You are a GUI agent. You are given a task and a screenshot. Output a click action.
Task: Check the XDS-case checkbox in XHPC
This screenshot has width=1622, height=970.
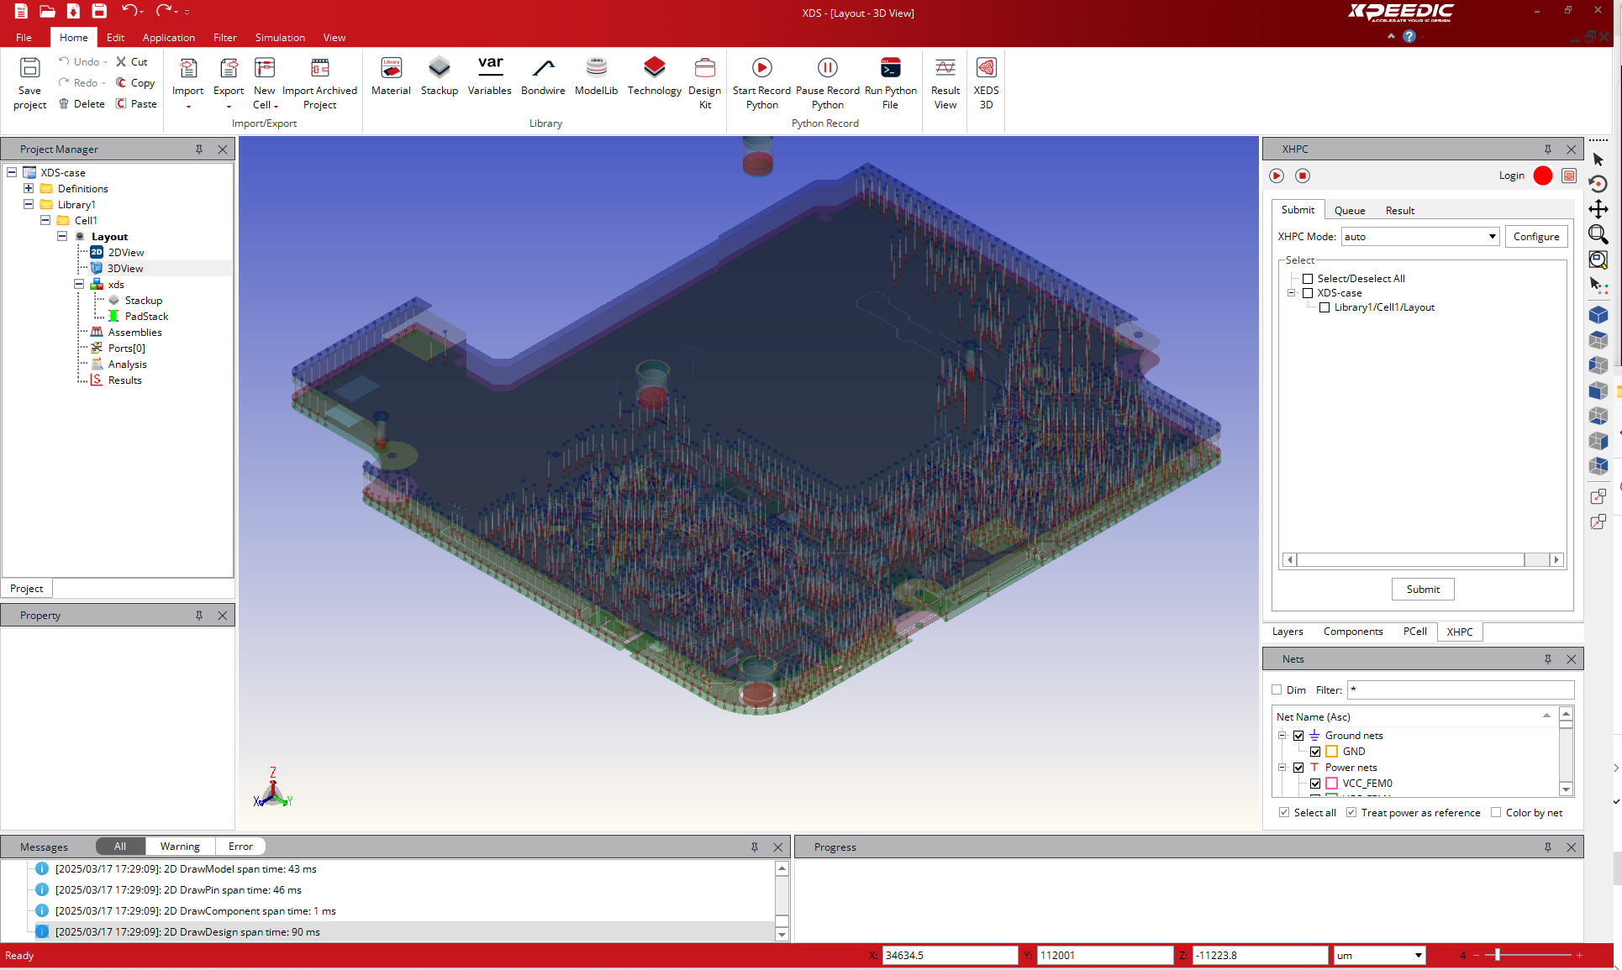[1308, 293]
